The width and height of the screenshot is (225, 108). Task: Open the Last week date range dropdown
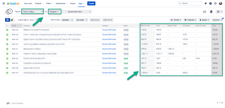[x=82, y=20]
